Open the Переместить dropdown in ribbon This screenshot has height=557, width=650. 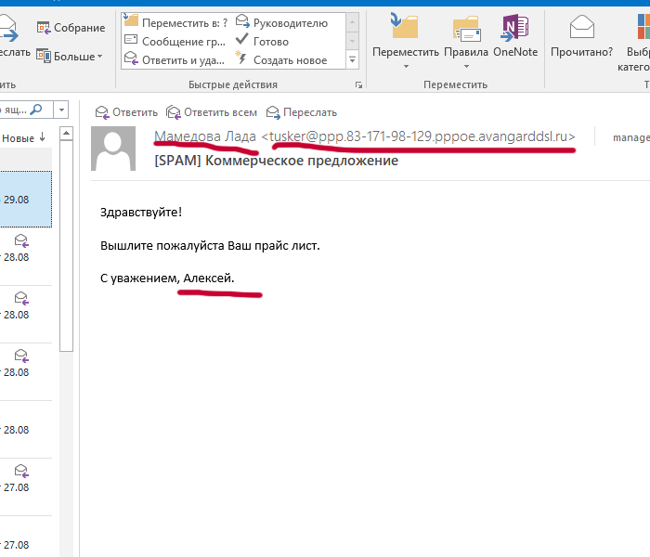click(405, 42)
